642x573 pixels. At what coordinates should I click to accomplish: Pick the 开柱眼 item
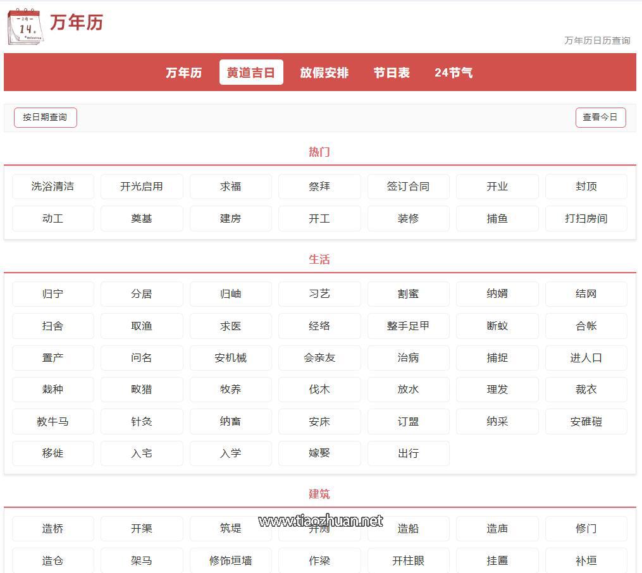point(408,561)
